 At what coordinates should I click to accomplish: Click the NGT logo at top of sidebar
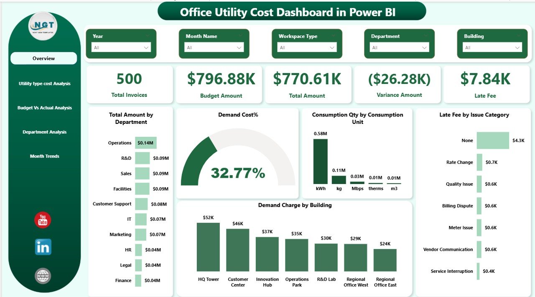(x=43, y=26)
